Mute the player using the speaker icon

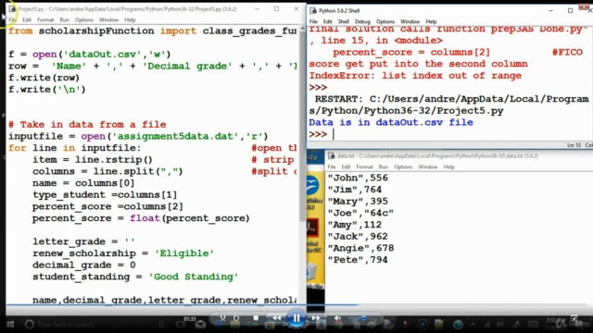pos(337,318)
